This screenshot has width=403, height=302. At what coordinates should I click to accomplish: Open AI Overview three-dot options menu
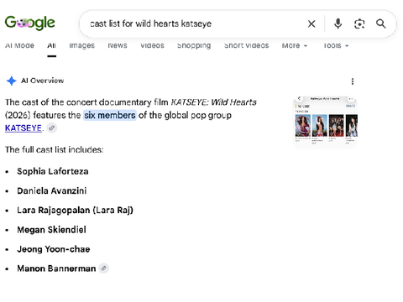click(353, 81)
